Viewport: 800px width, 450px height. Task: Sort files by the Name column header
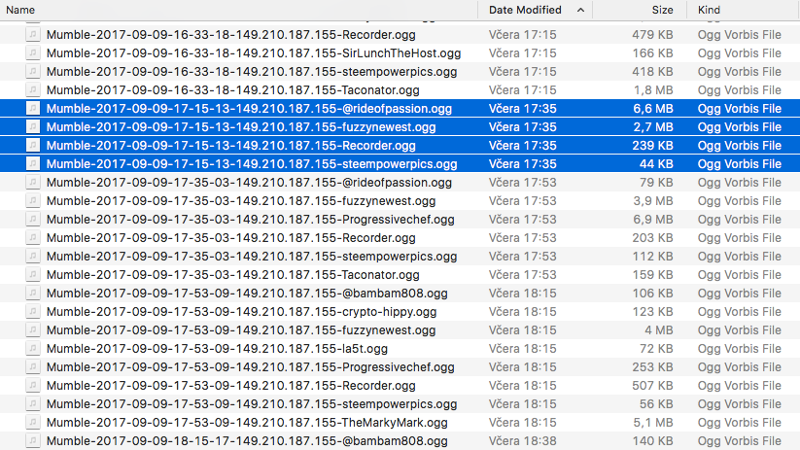[20, 10]
